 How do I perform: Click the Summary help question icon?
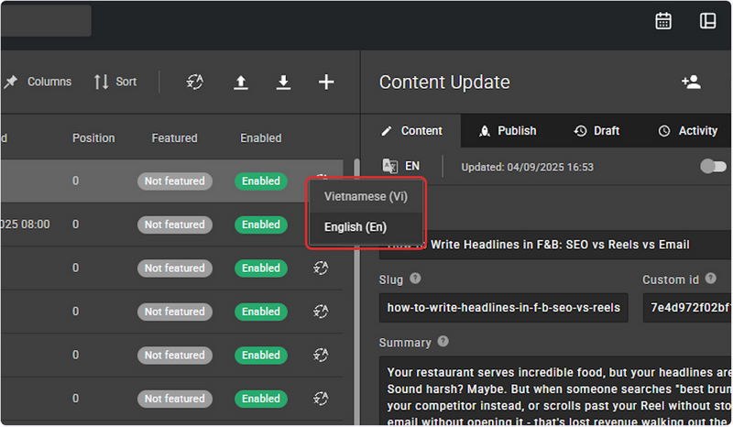point(443,342)
